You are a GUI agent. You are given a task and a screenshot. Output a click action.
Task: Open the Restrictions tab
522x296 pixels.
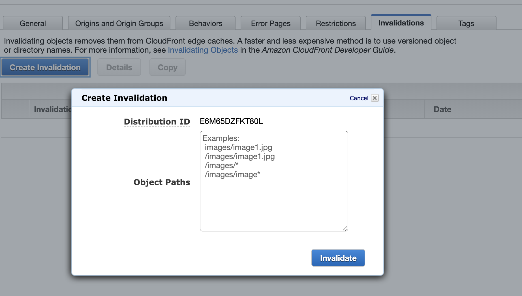(x=336, y=23)
